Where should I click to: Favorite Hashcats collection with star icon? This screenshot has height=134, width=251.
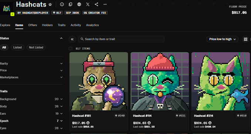click(50, 4)
